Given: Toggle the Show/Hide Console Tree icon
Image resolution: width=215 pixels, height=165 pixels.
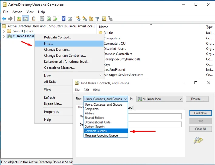Looking at the screenshot, I should [x=25, y=18].
